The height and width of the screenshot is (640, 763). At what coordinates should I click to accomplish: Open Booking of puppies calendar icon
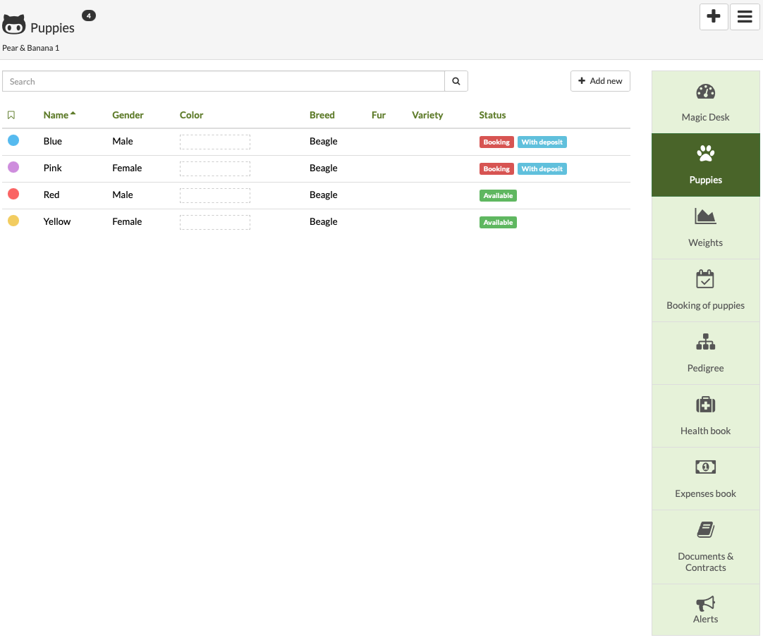705,280
